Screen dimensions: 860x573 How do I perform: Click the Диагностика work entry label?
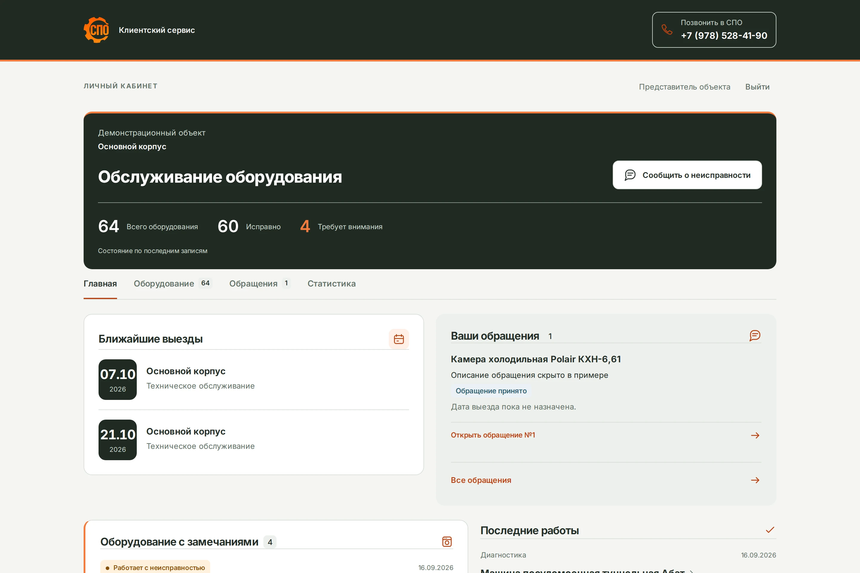click(503, 555)
